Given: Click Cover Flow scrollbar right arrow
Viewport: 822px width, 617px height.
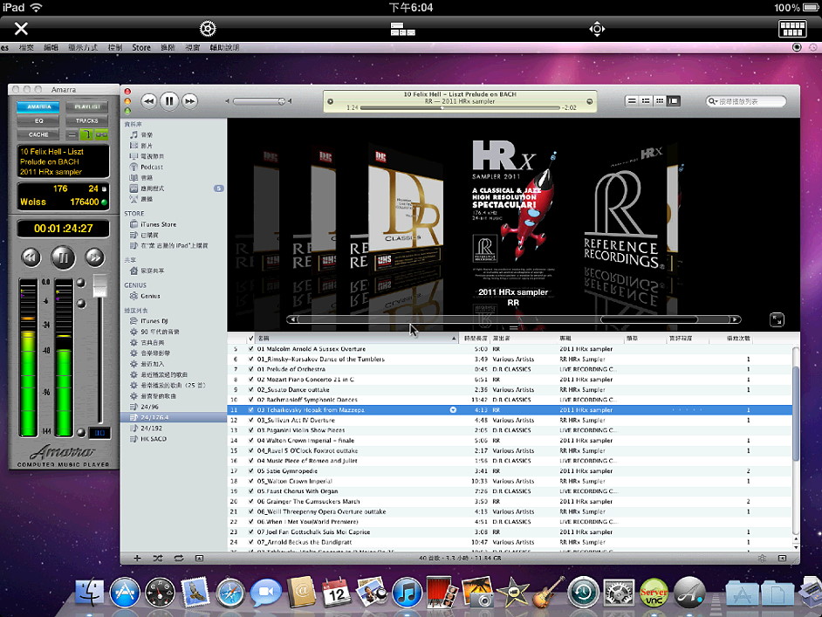Looking at the screenshot, I should [735, 319].
